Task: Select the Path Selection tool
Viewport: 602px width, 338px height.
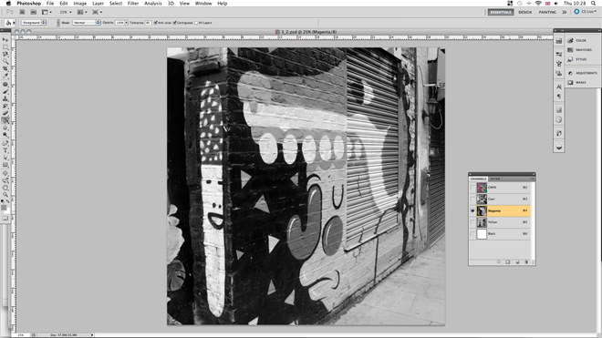Action: [x=5, y=158]
